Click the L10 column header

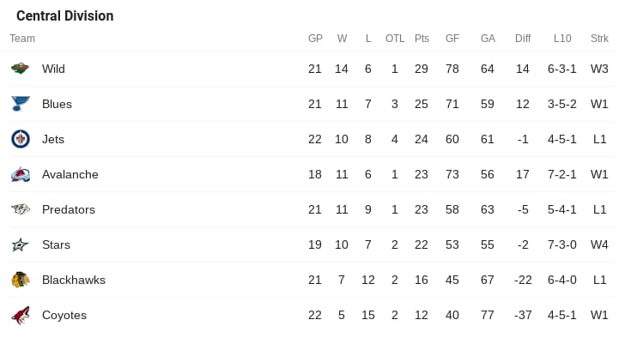(x=562, y=39)
